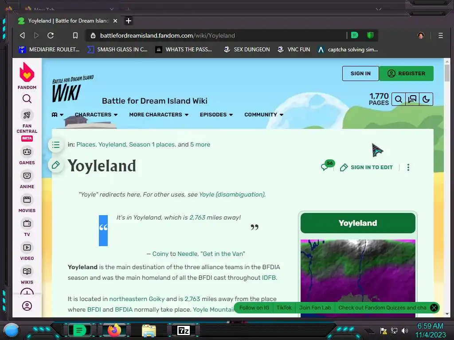
Task: Open the IDFB link
Action: tap(269, 278)
